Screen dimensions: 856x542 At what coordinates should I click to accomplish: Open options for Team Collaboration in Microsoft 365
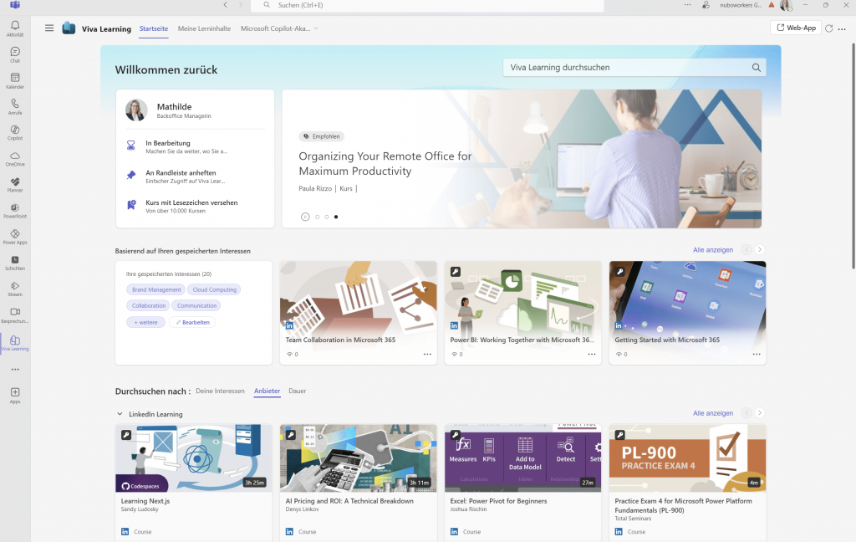pos(427,354)
